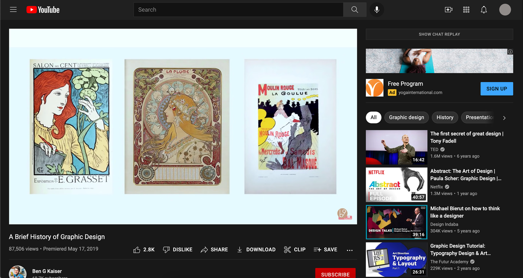Viewport: 523px width, 278px height.
Task: Open the account avatar menu
Action: click(505, 10)
